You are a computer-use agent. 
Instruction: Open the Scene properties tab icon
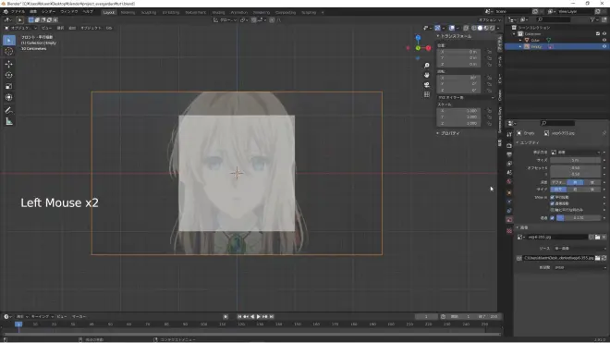509,173
